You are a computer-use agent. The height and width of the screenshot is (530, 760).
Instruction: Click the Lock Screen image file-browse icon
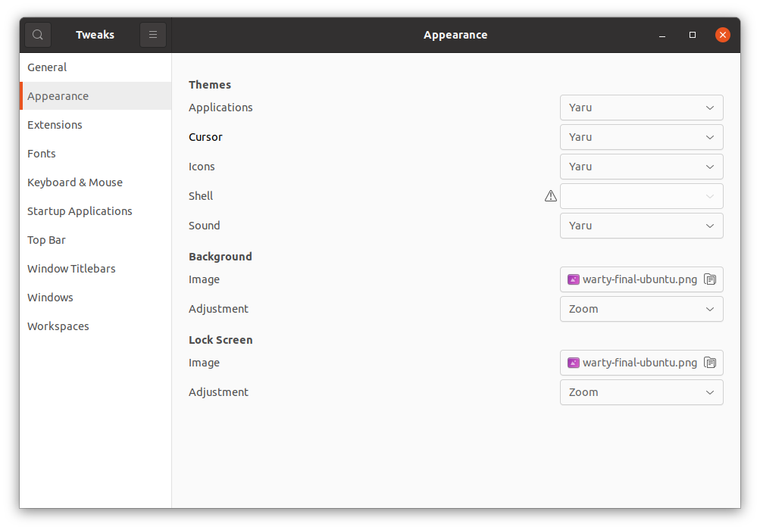(710, 363)
